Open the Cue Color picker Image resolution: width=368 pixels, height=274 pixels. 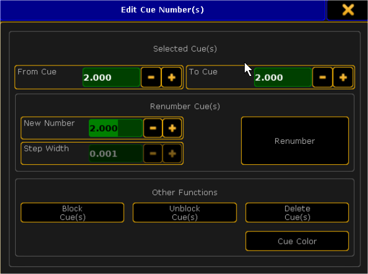tap(297, 241)
